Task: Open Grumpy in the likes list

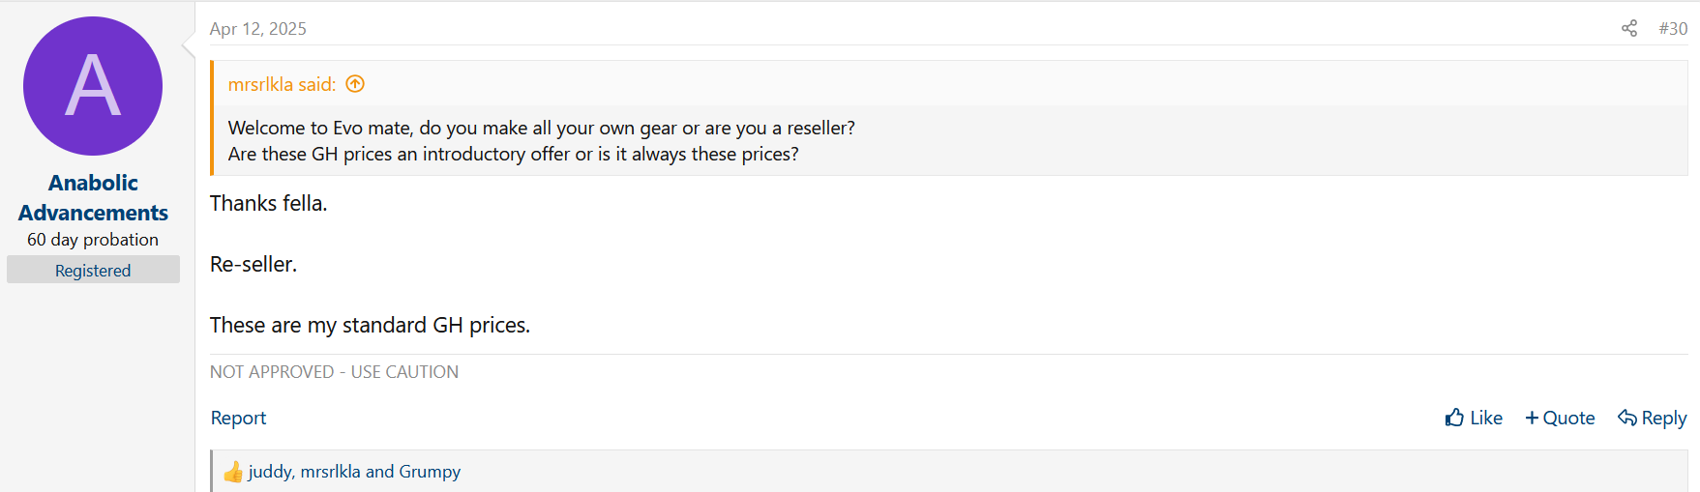Action: [430, 472]
